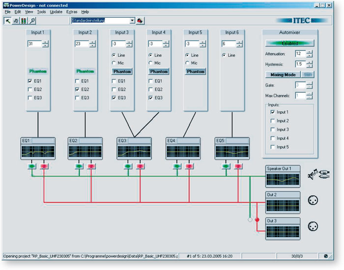
Task: Click the magnifier zoom toolbar icon
Action: click(32, 21)
